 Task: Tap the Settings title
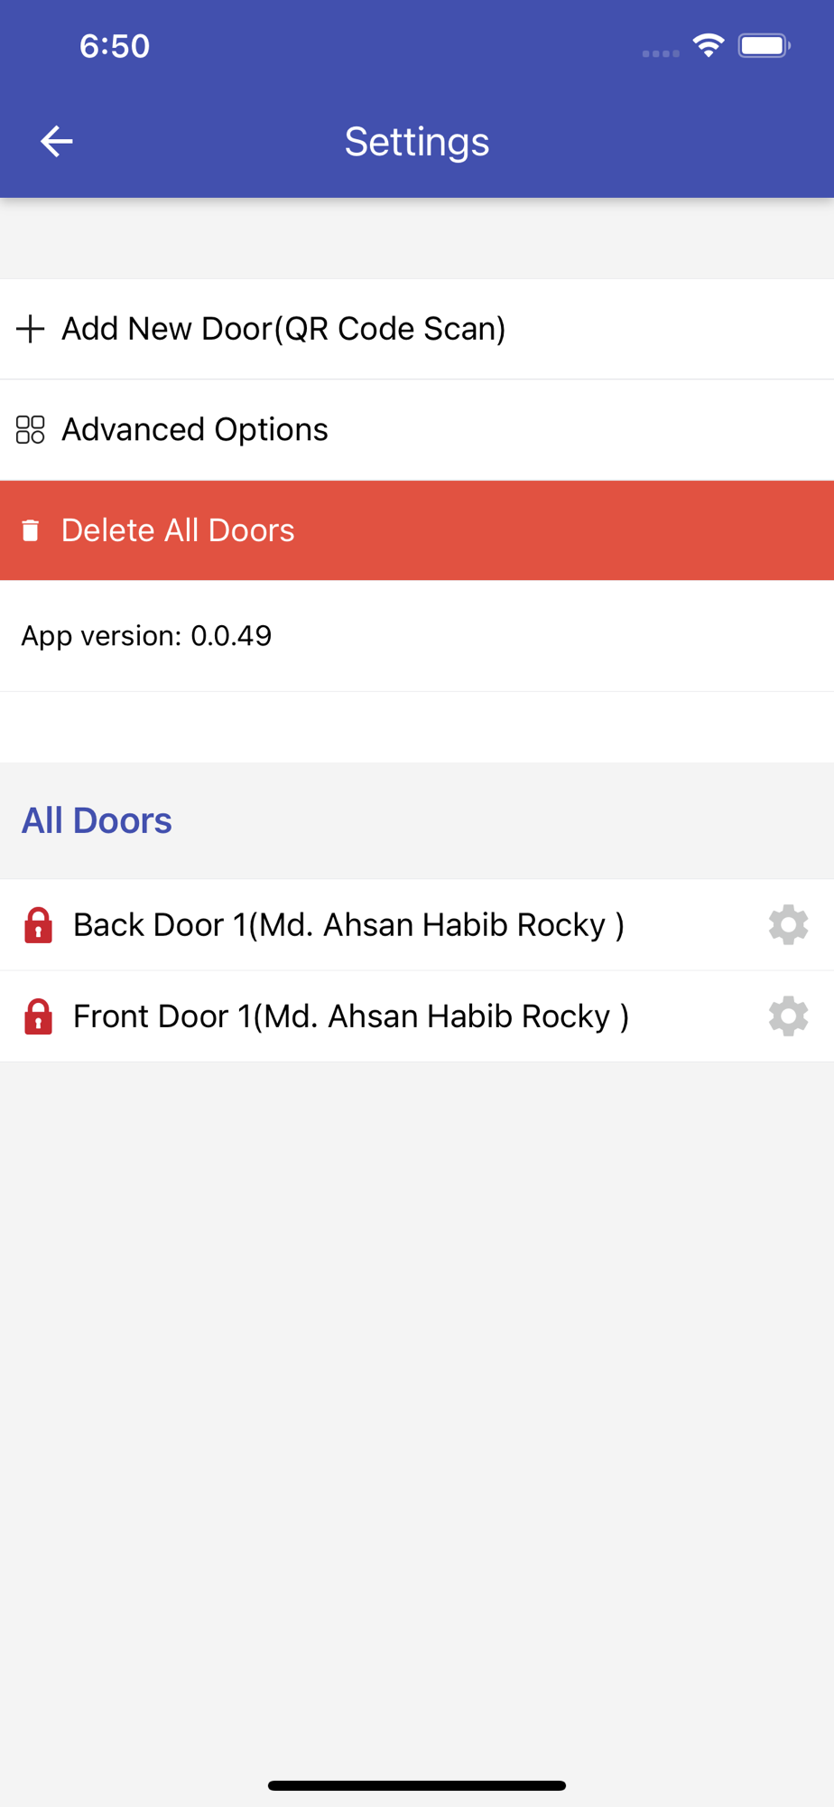417,142
